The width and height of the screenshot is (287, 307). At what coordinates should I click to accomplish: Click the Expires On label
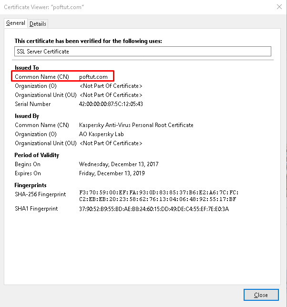click(x=28, y=173)
